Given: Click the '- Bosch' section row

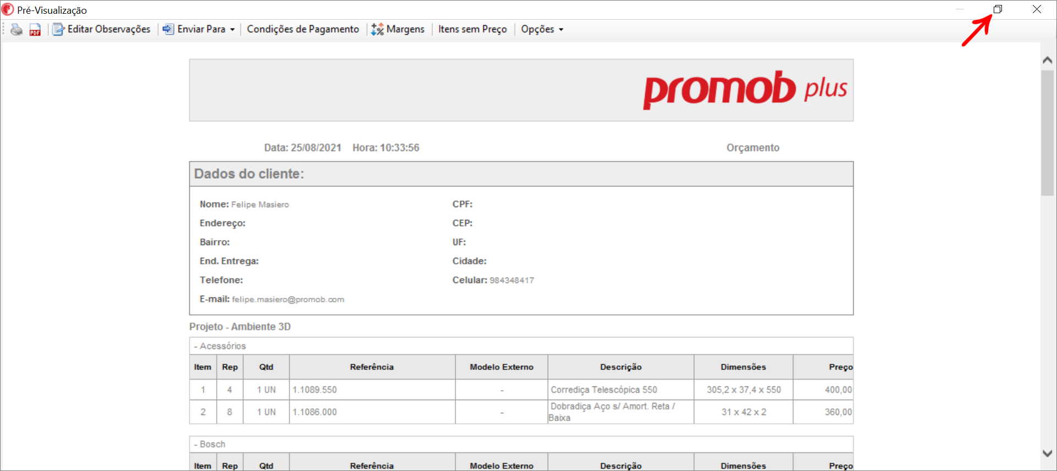Looking at the screenshot, I should [521, 444].
